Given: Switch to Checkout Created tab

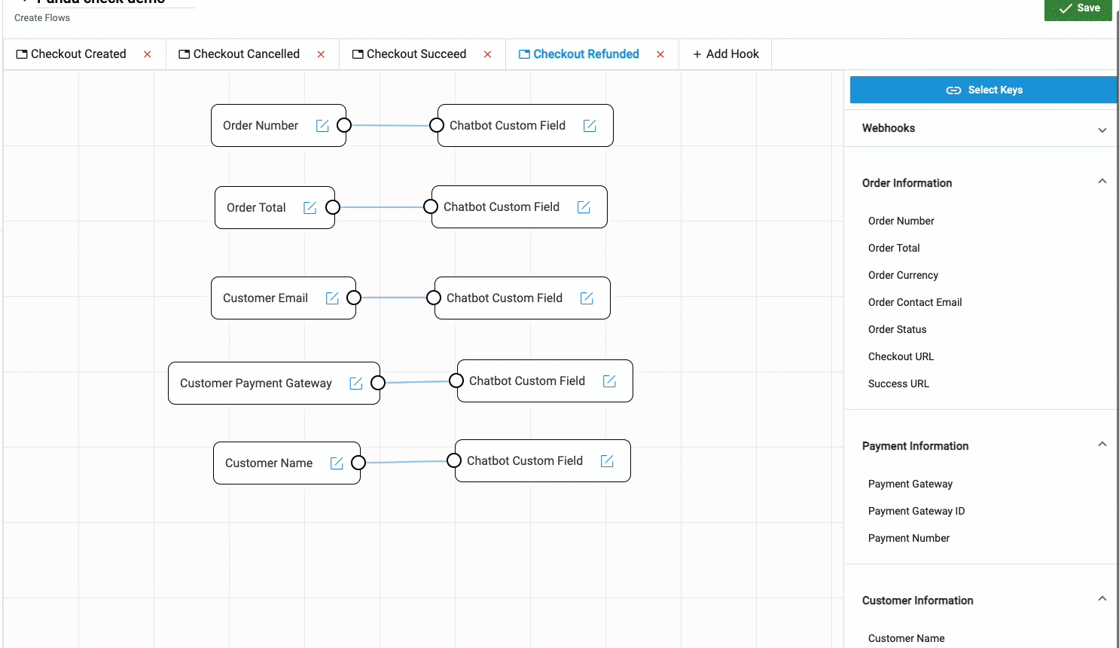Looking at the screenshot, I should (x=72, y=54).
